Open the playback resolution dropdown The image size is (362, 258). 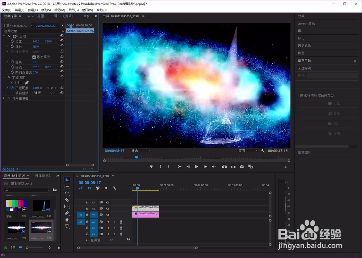pos(247,151)
